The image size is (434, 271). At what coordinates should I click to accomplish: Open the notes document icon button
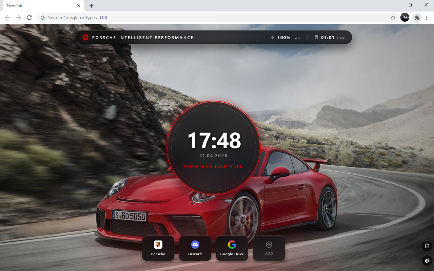tap(427, 246)
